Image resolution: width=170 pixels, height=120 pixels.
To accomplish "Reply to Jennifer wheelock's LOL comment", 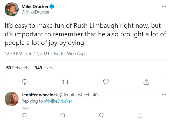I will click(24, 115).
